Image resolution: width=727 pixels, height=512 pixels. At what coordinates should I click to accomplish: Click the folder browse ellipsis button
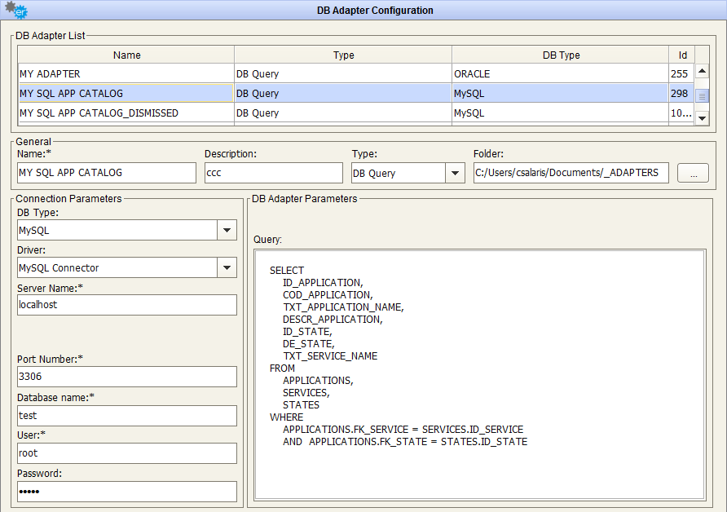pyautogui.click(x=693, y=173)
